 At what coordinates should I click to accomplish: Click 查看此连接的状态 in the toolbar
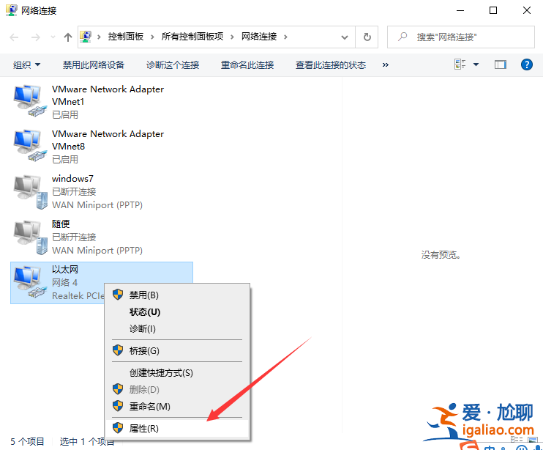(x=331, y=64)
